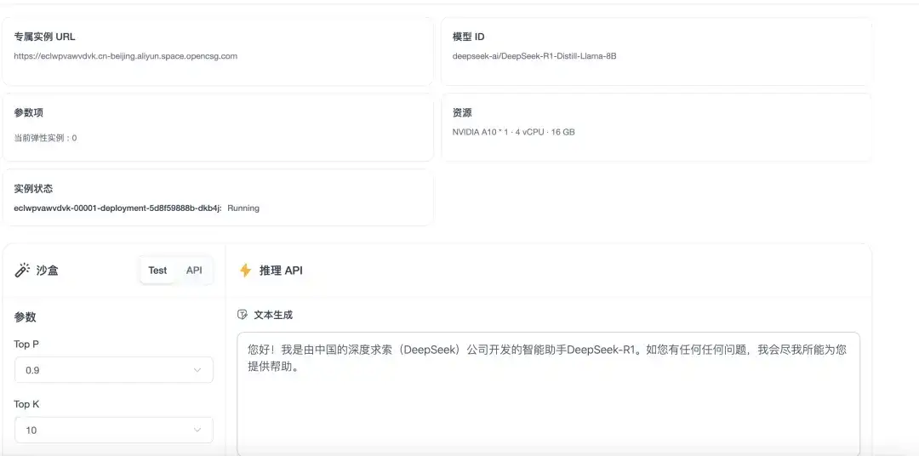Click the 参数项 heading
The image size is (919, 456).
29,112
